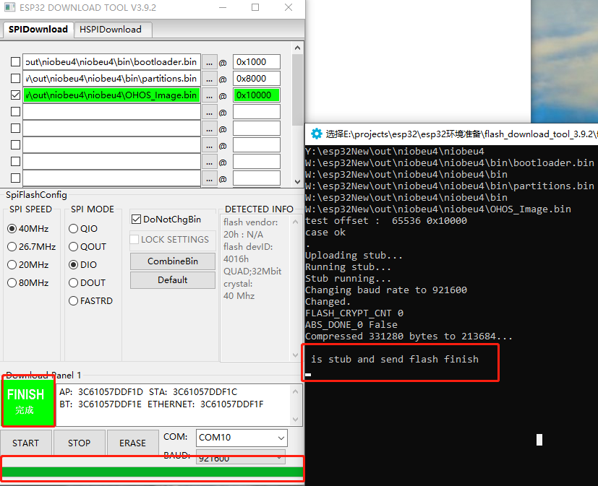Uncheck the OHOS_Image.bin file checkbox
This screenshot has height=486, width=598.
click(x=16, y=95)
